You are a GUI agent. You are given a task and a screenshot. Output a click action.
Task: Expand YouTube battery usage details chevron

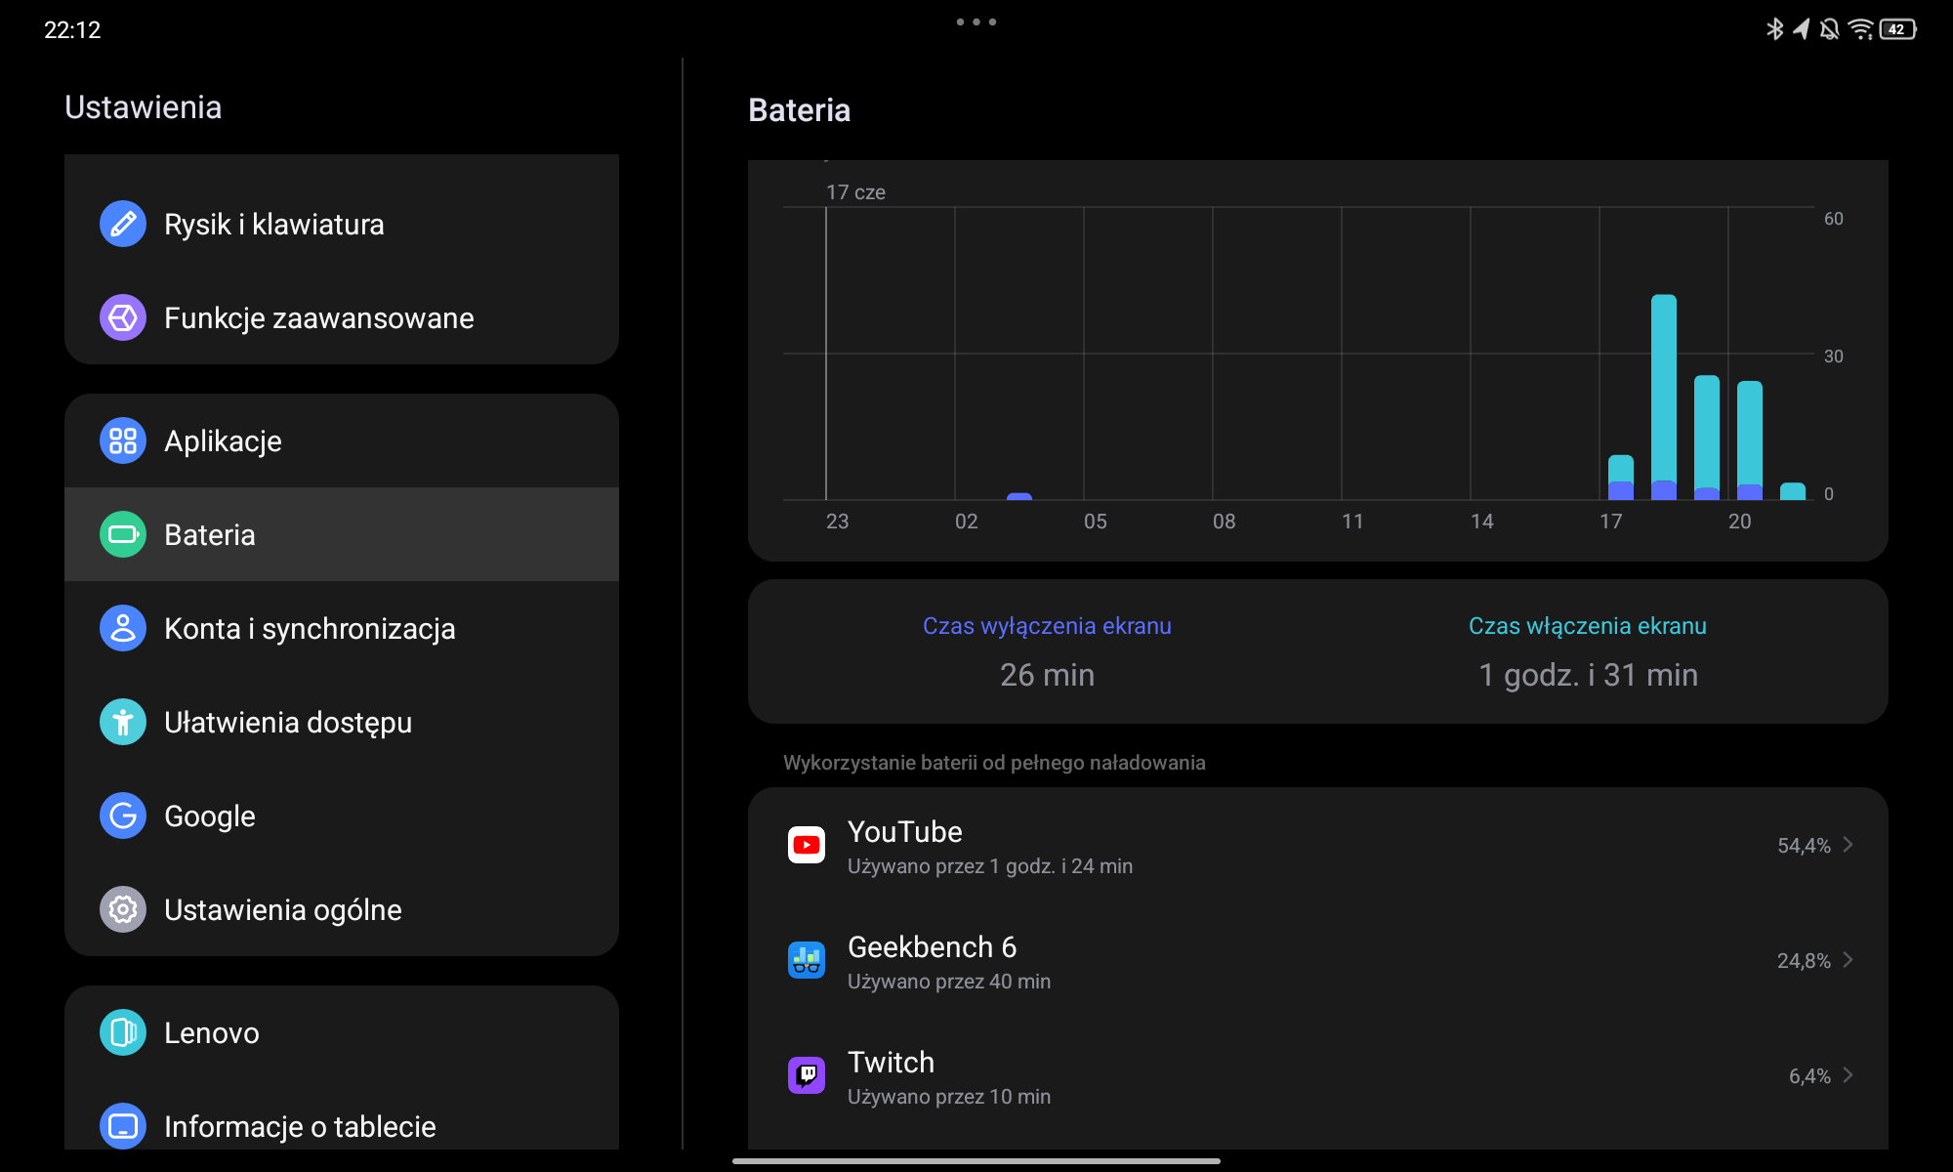pos(1848,845)
